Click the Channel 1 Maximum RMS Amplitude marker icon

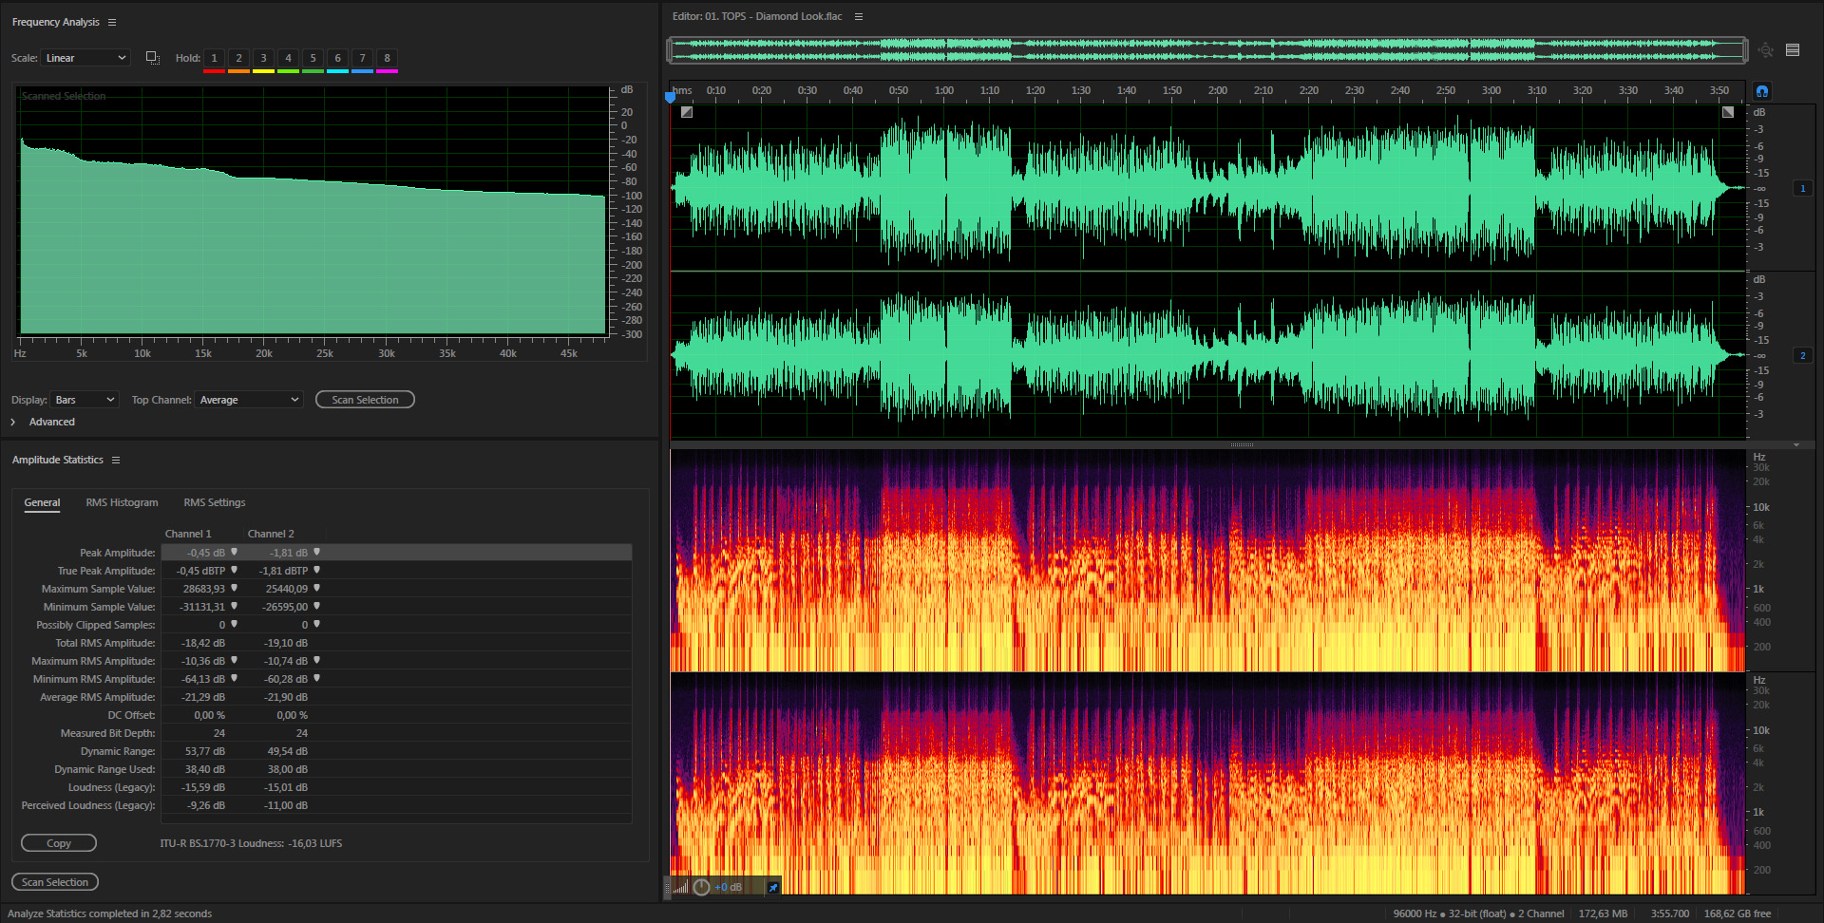(x=234, y=660)
